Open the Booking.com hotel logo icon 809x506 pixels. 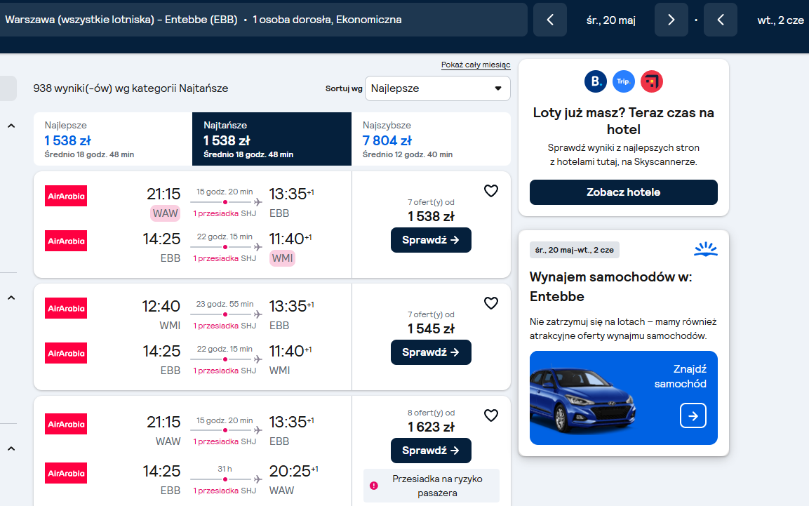click(596, 81)
